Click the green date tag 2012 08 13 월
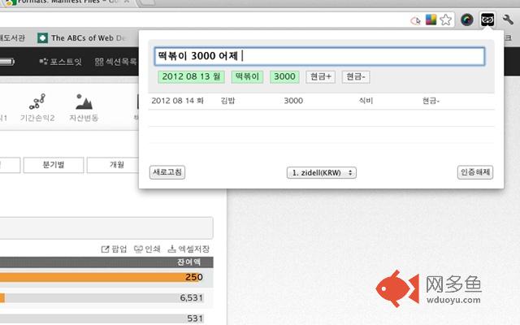This screenshot has height=325, width=520. 192,76
